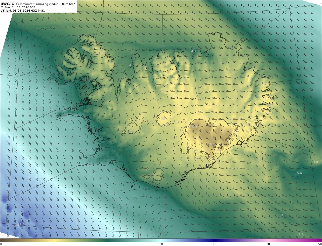The width and height of the screenshot is (322, 246).
Task: Click the "3.8" value near the bottom-right corner
Action: (x=301, y=235)
